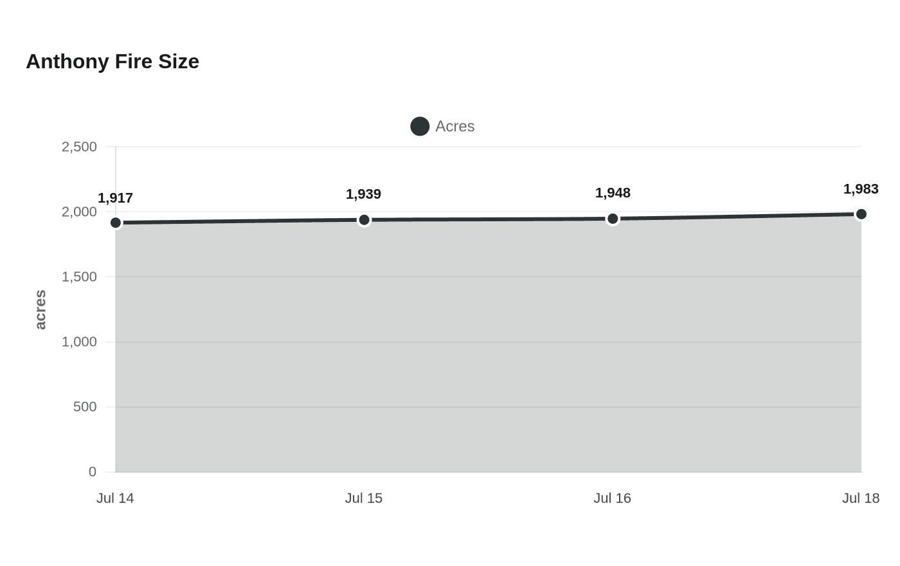Click the Jul 18 axis label

[x=861, y=498]
